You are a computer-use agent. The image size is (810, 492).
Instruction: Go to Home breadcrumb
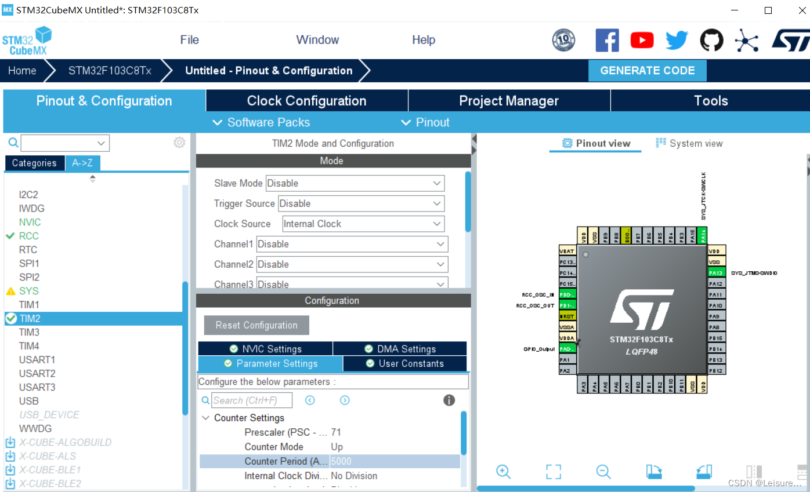tap(22, 71)
